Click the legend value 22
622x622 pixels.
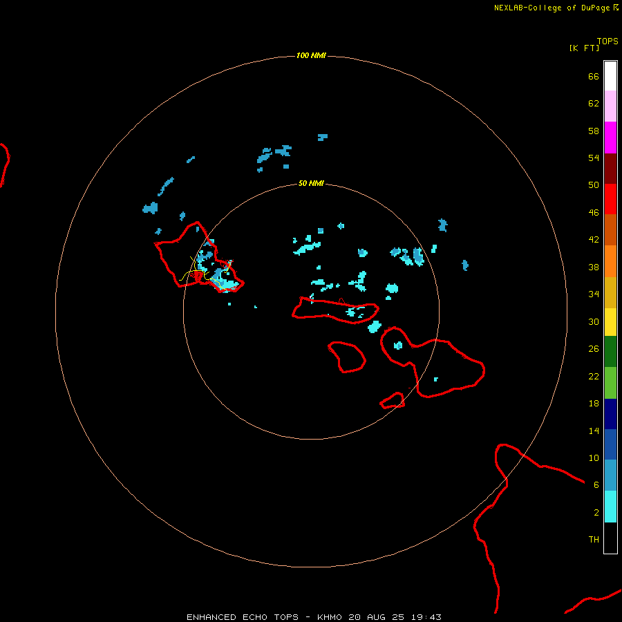(x=594, y=376)
